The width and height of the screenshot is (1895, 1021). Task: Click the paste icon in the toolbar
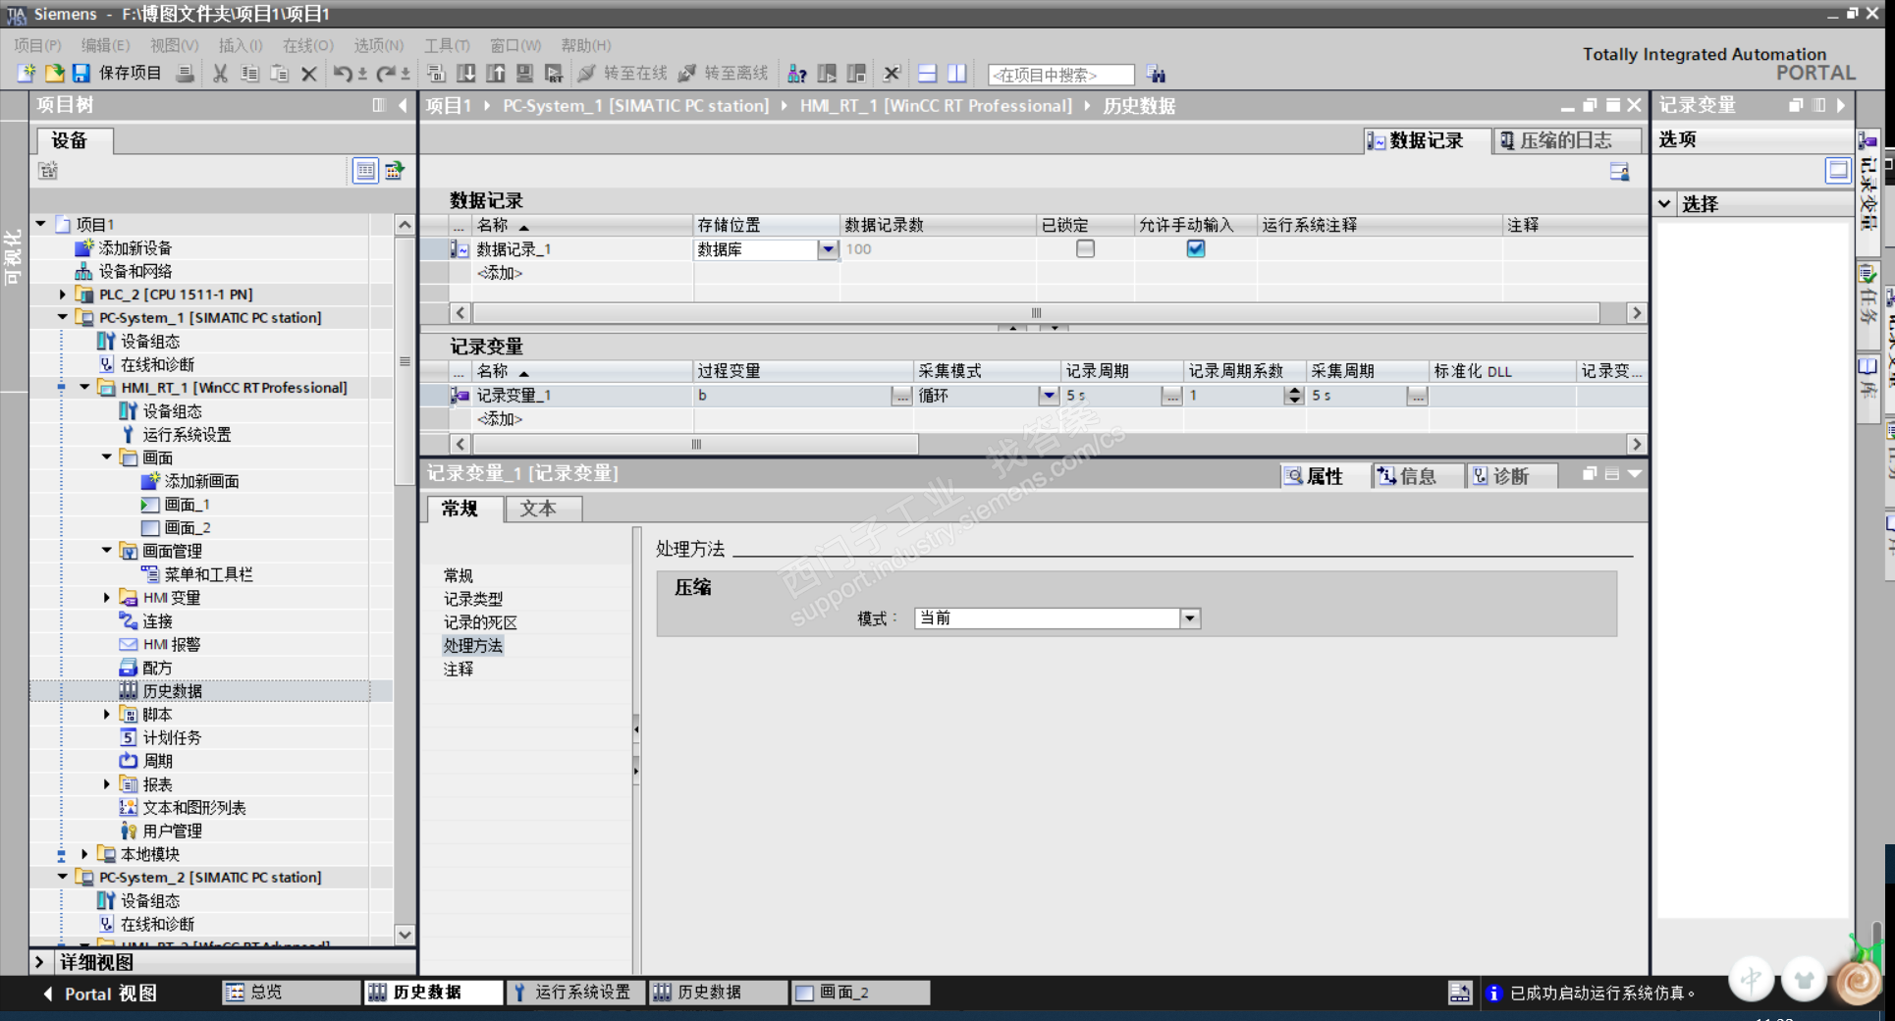pyautogui.click(x=280, y=74)
